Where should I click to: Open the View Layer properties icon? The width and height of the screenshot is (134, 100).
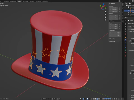pos(125,29)
